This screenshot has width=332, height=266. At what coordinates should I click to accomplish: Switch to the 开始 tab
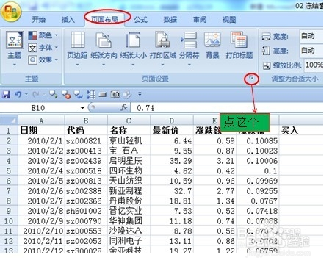[x=39, y=19]
